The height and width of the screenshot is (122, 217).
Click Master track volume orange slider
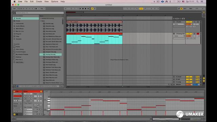point(189,84)
